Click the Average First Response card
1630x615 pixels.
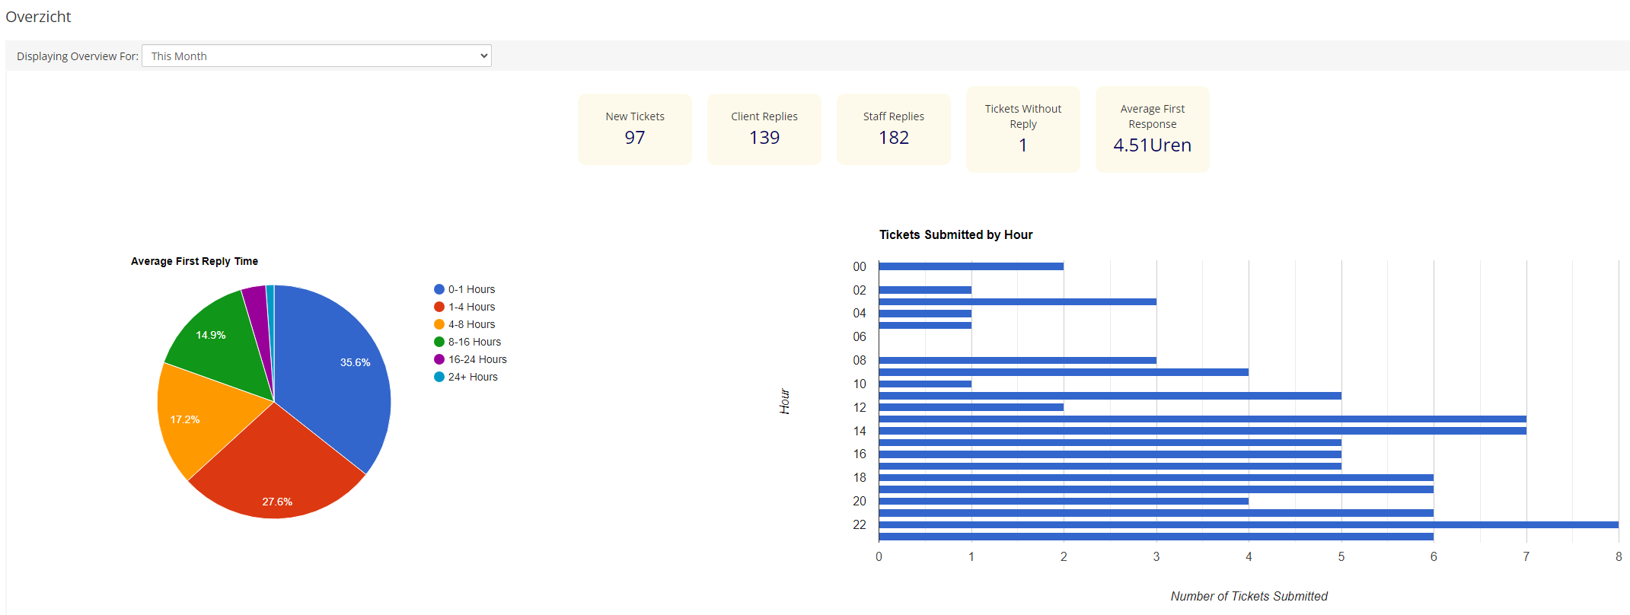[x=1152, y=129]
